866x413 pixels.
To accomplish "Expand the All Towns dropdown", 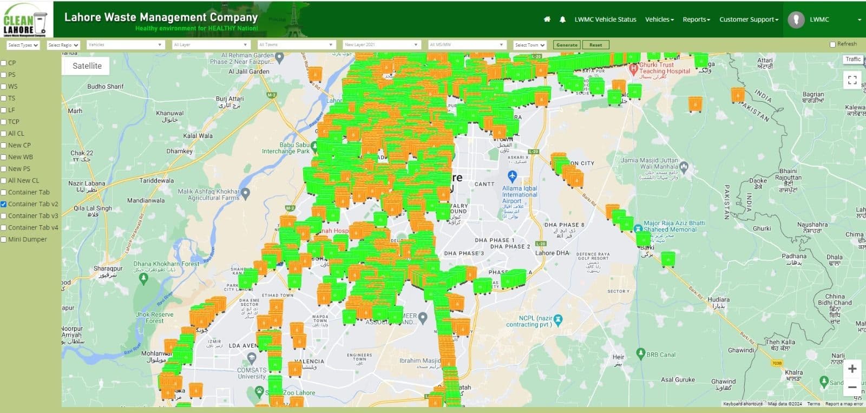I will click(296, 45).
